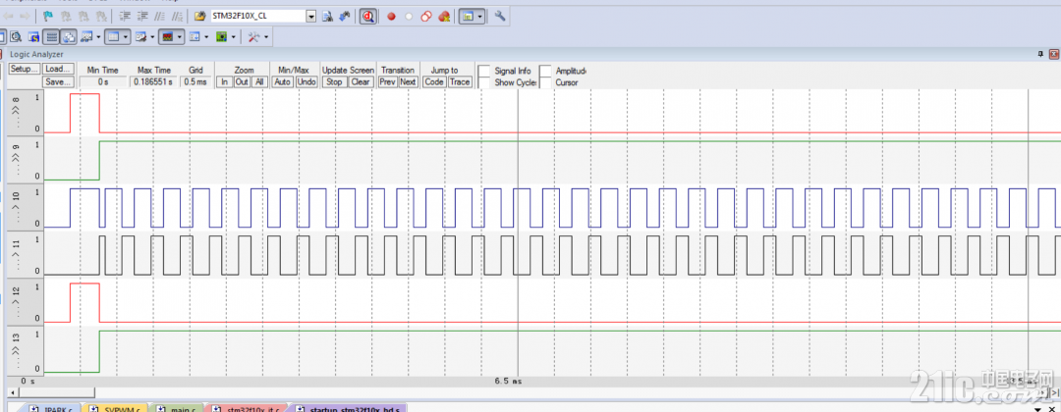Expand the Analysis windows dropdown arrow
Image resolution: width=1061 pixels, height=412 pixels.
(x=180, y=36)
